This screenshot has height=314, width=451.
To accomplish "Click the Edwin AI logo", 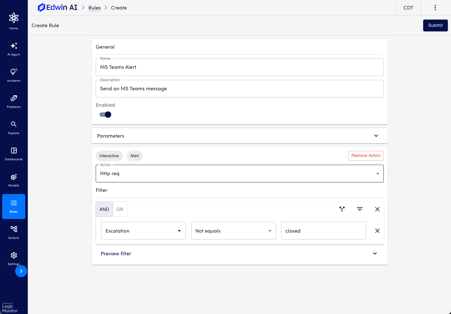I will pyautogui.click(x=57, y=8).
